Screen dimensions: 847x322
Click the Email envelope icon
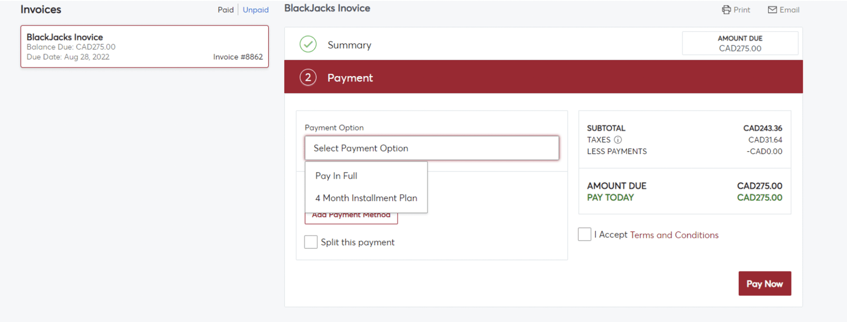pyautogui.click(x=772, y=10)
